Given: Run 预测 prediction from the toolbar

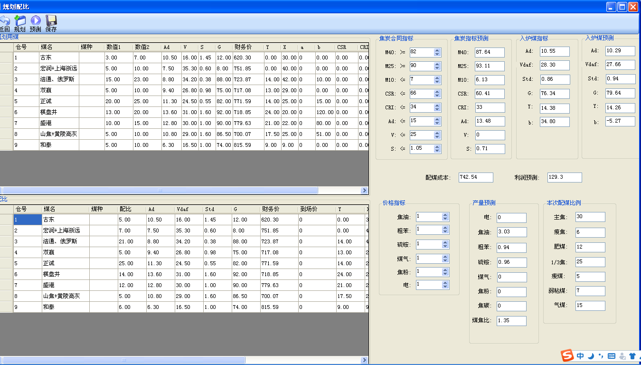Looking at the screenshot, I should [35, 23].
